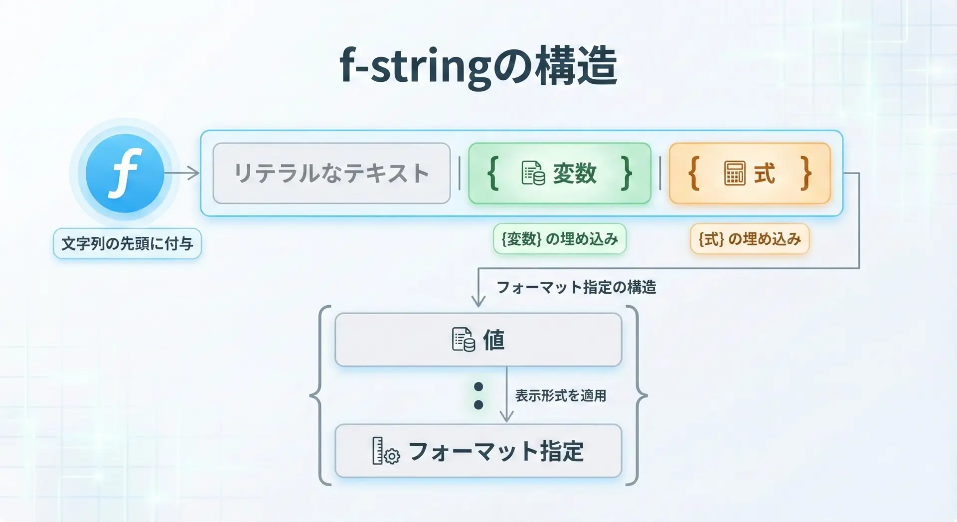Click the blue italic f circle icon
Viewport: 957px width, 522px height.
click(x=125, y=173)
